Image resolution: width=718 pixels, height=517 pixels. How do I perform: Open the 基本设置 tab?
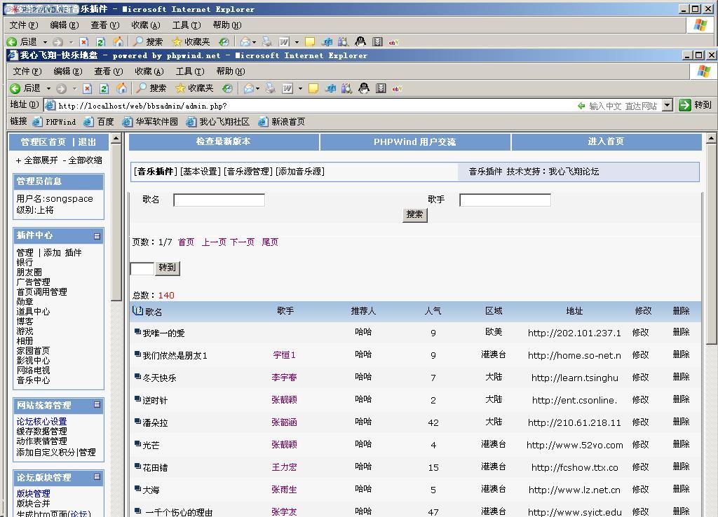pos(200,172)
